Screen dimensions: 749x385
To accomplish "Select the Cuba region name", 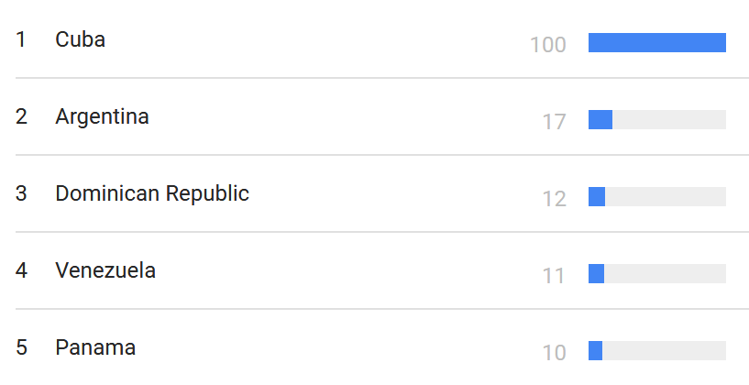I will click(x=80, y=39).
